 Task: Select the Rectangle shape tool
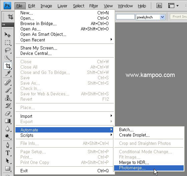coord(8,169)
